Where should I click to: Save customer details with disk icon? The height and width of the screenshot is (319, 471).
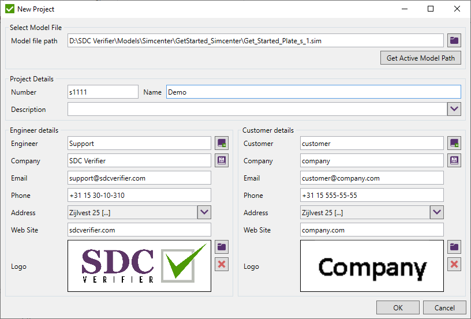click(454, 160)
